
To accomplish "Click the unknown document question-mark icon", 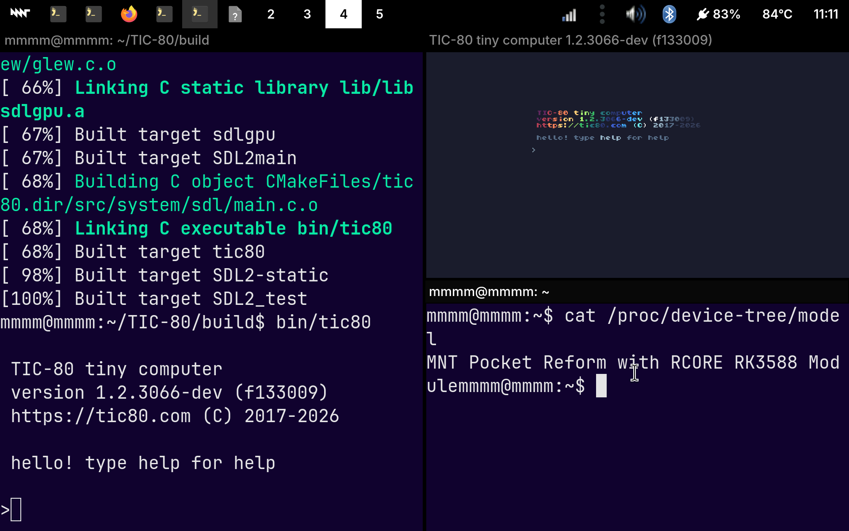I will [x=235, y=15].
